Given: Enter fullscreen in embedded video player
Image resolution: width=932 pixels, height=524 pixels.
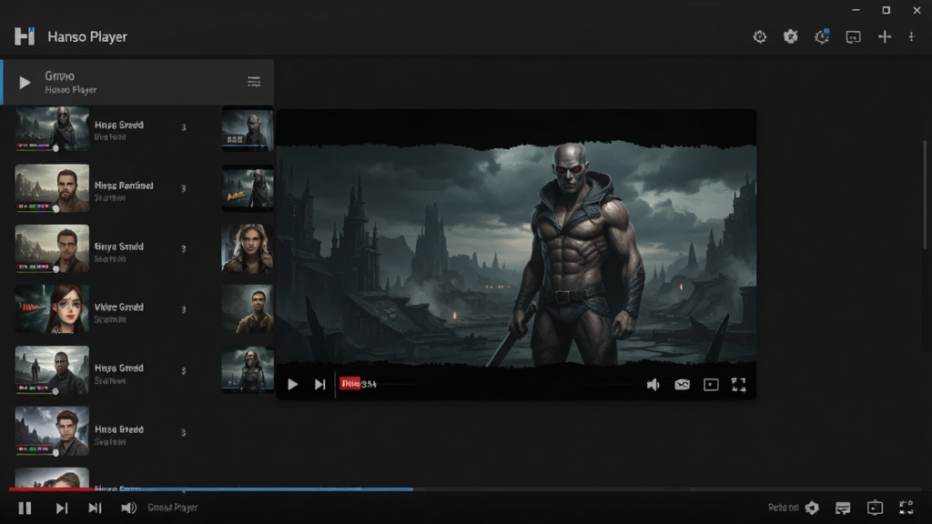Looking at the screenshot, I should (739, 385).
